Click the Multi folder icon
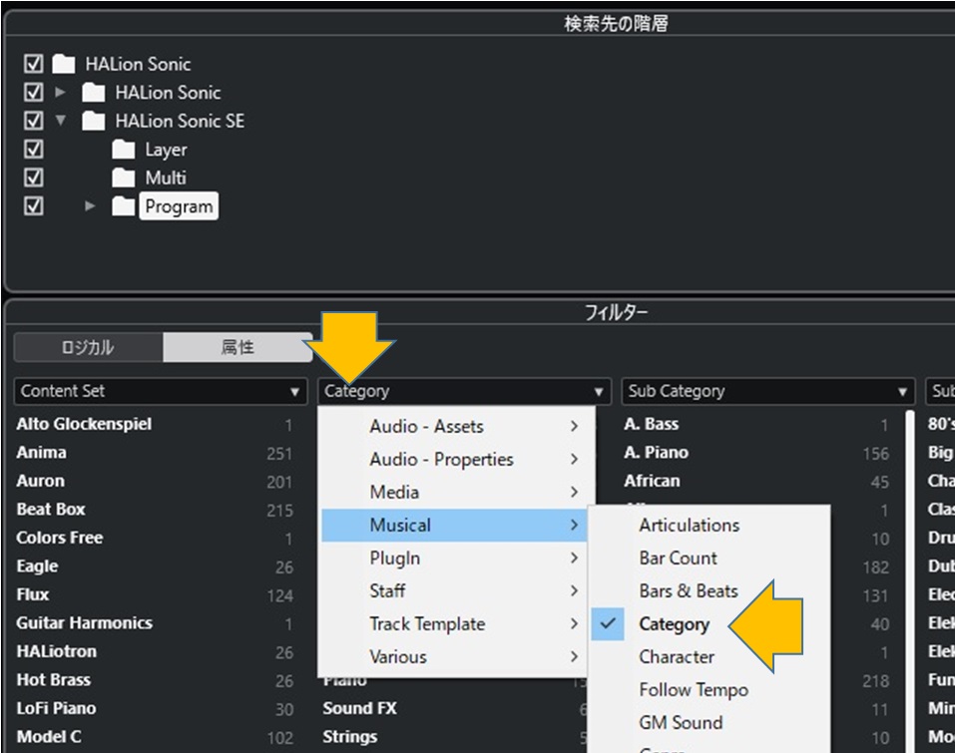Image resolution: width=955 pixels, height=753 pixels. (123, 178)
